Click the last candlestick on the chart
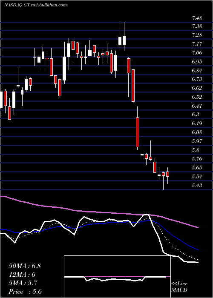Image resolution: width=213 pixels, height=298 pixels. click(x=167, y=174)
